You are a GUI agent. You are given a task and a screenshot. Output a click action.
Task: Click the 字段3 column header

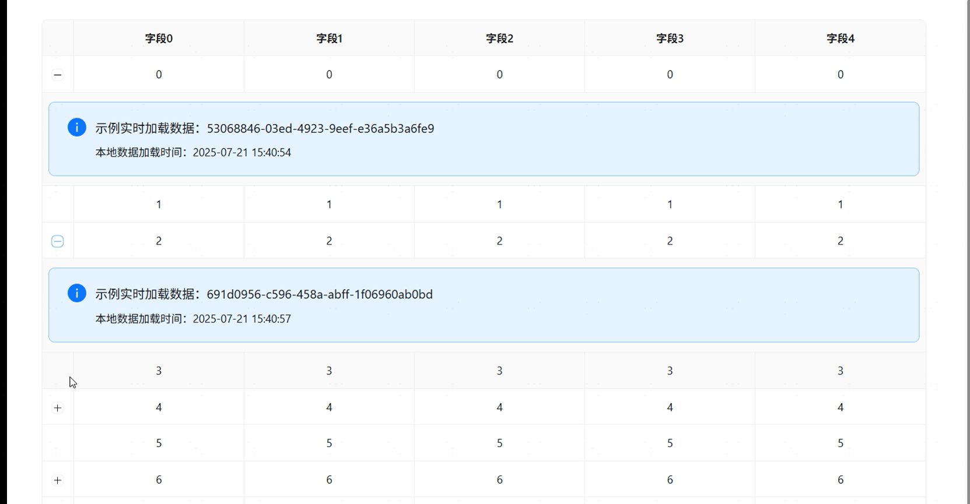tap(670, 38)
